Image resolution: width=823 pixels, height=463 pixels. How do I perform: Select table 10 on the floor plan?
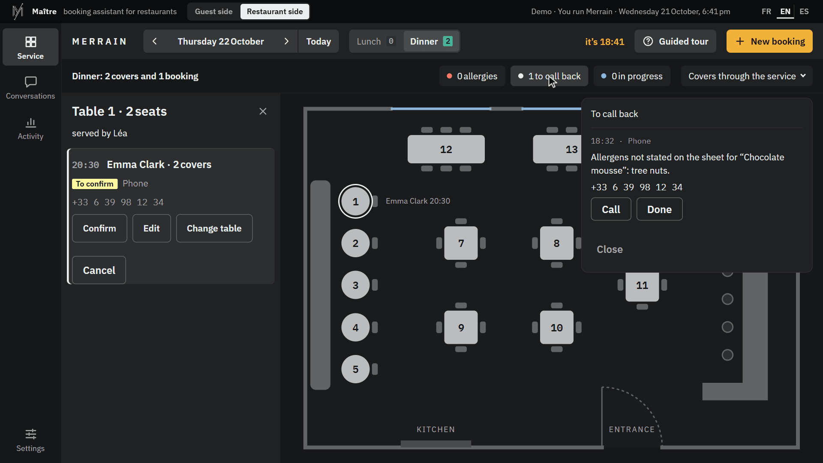coord(556,328)
